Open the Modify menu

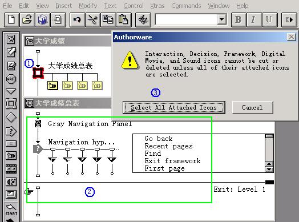pyautogui.click(x=88, y=6)
